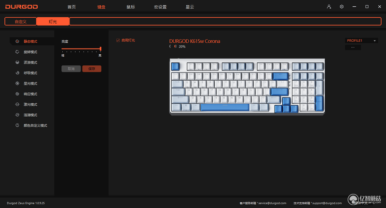Open the user account icon
This screenshot has width=386, height=208.
tap(329, 7)
